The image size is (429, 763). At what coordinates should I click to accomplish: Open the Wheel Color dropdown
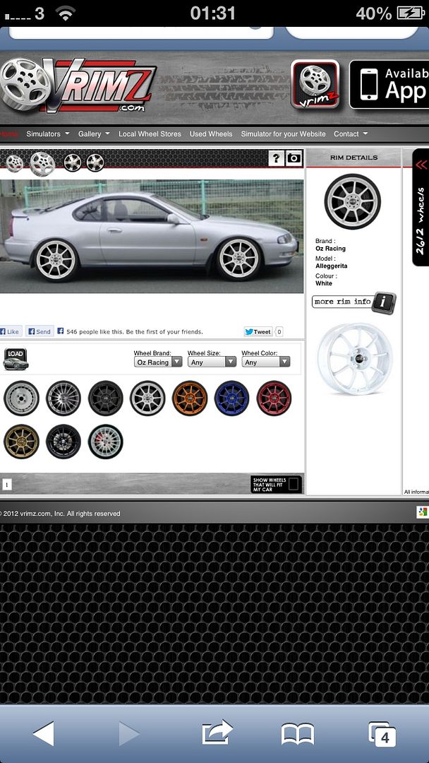click(x=265, y=362)
